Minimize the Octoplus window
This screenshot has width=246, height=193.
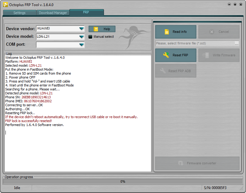pyautogui.click(x=229, y=5)
